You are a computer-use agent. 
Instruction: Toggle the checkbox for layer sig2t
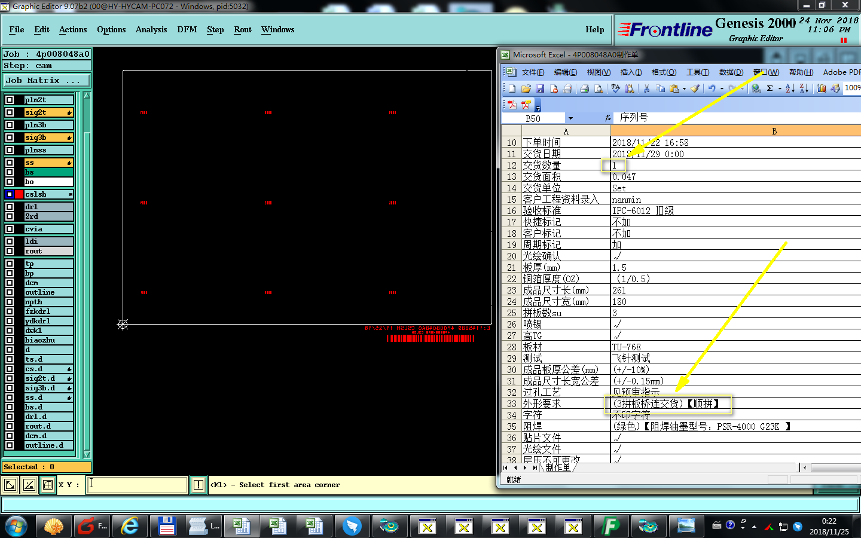pos(10,112)
